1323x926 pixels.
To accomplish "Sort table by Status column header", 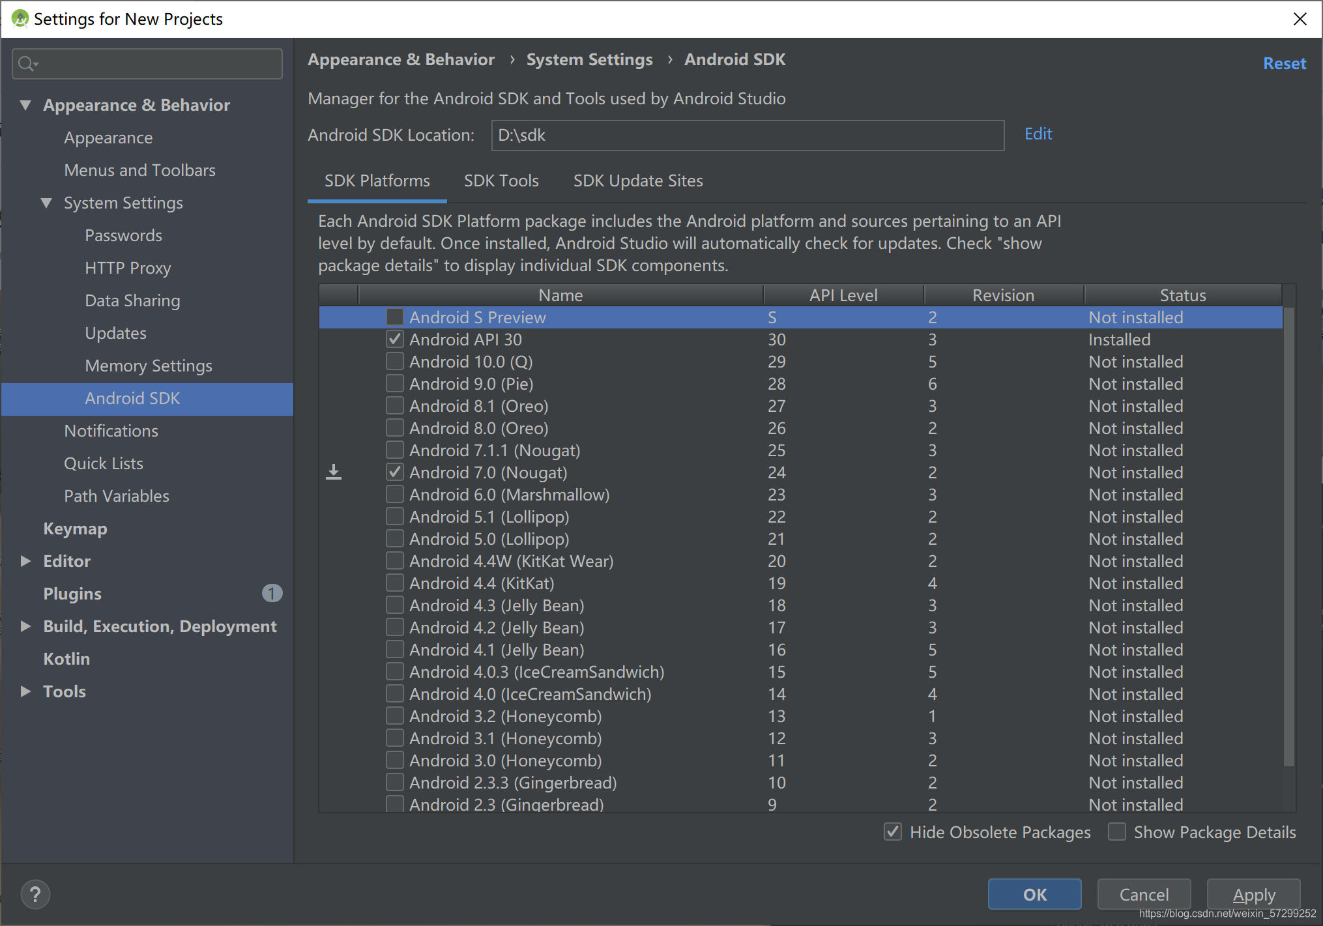I will pos(1183,295).
